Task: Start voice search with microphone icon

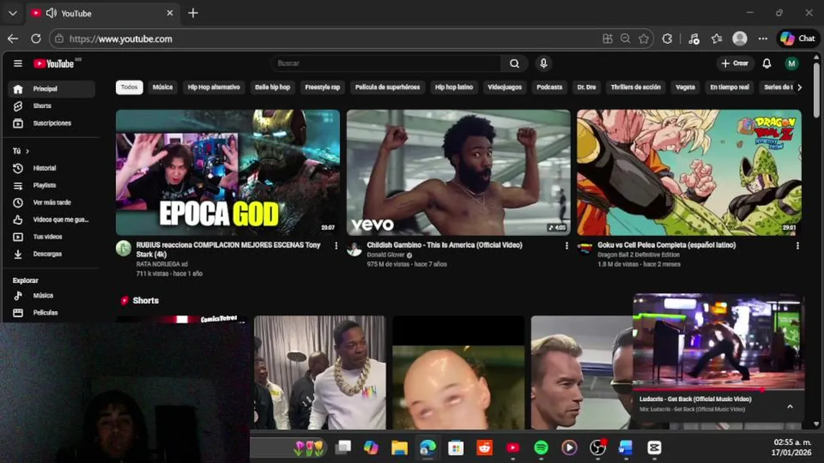Action: pyautogui.click(x=544, y=64)
